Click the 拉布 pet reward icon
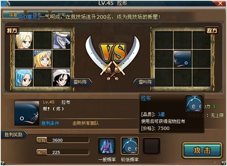This screenshot has height=166, width=227. click(x=130, y=146)
